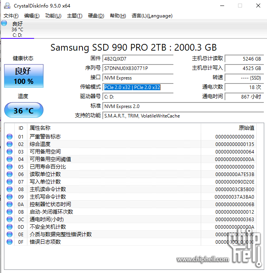The image size is (267, 273).
Task: Click status orb for row 0D 不安全关机计数
Action: click(x=10, y=227)
